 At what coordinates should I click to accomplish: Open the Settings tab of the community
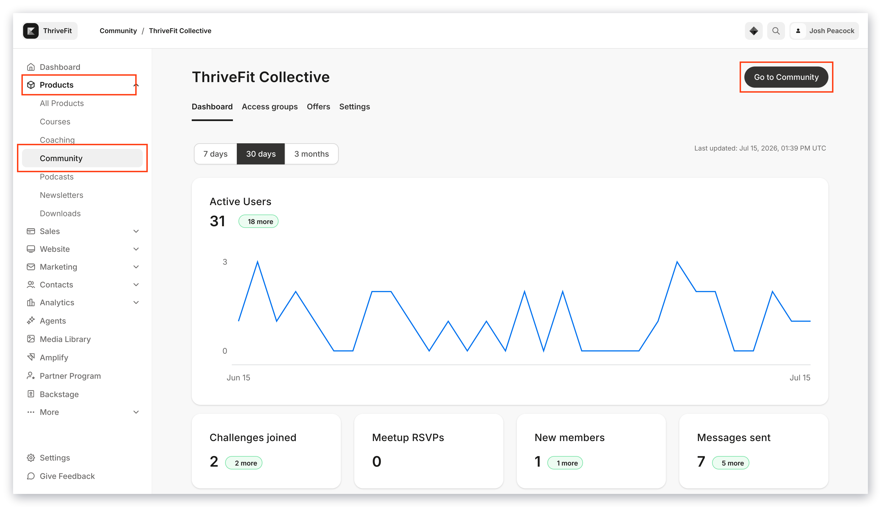(355, 107)
